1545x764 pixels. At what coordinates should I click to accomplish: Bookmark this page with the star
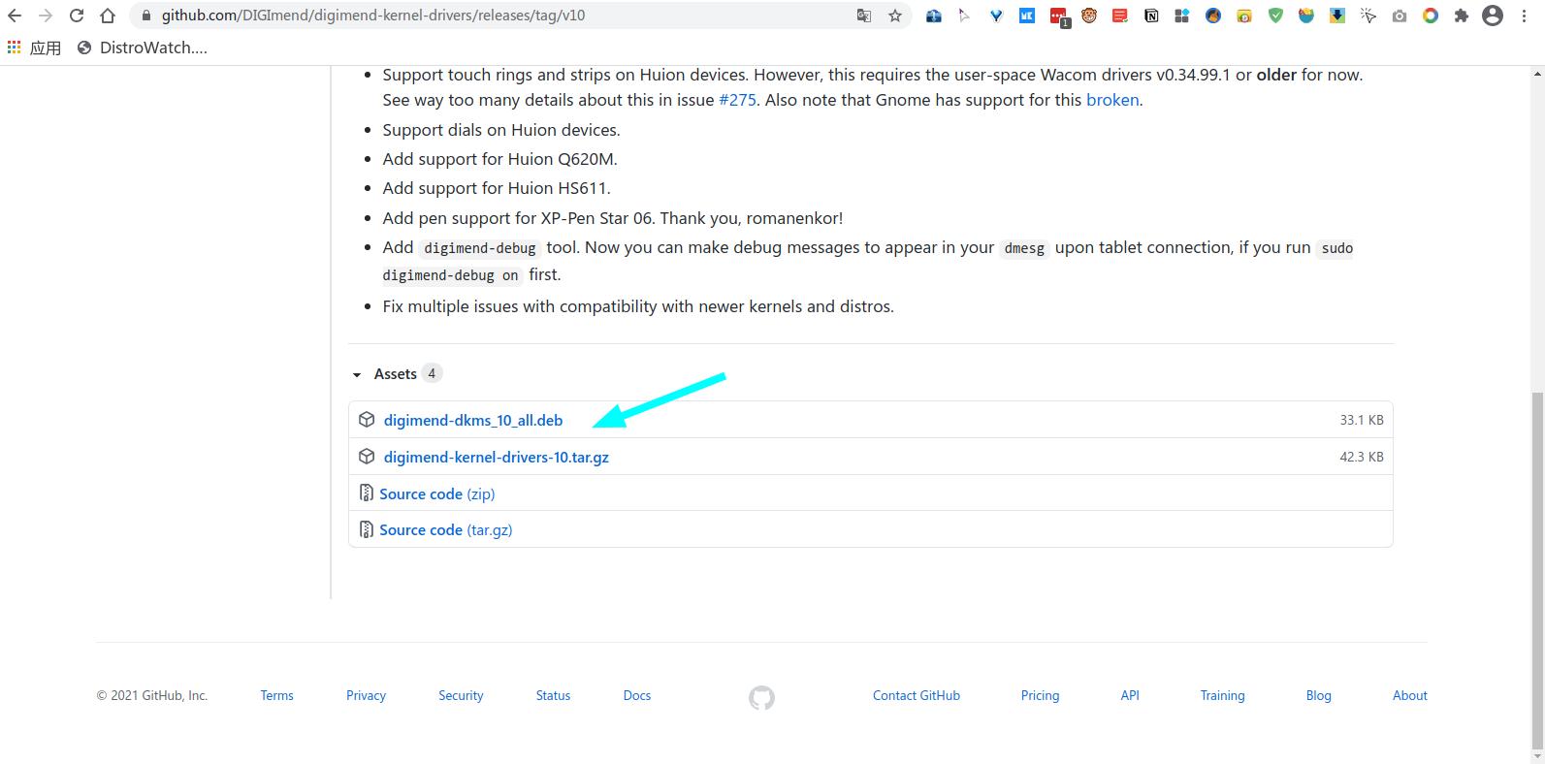point(895,16)
